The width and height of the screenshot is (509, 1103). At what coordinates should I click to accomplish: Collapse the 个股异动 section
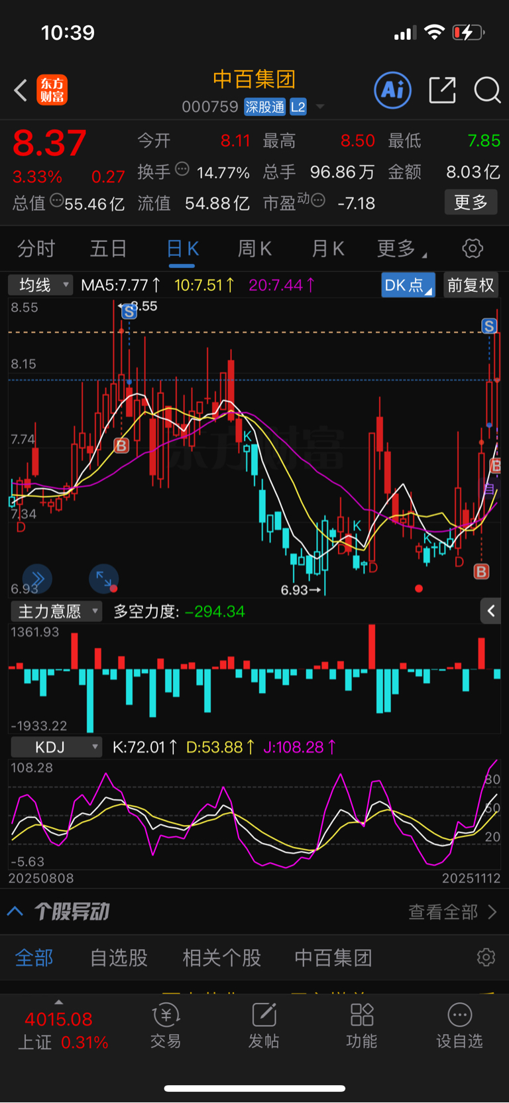(15, 911)
